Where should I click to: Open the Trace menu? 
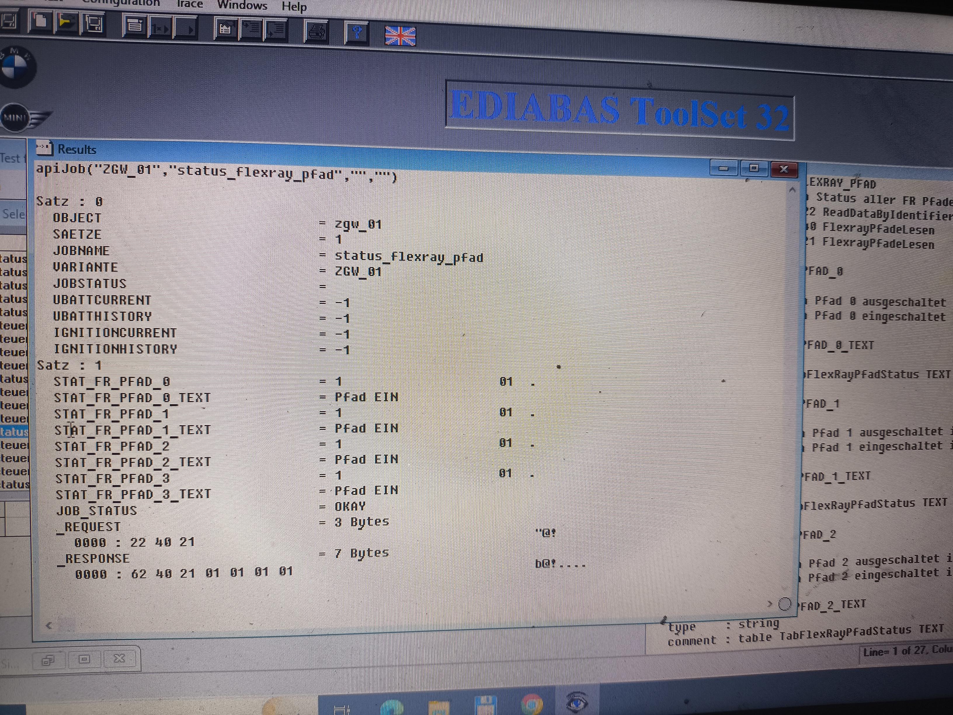click(189, 4)
